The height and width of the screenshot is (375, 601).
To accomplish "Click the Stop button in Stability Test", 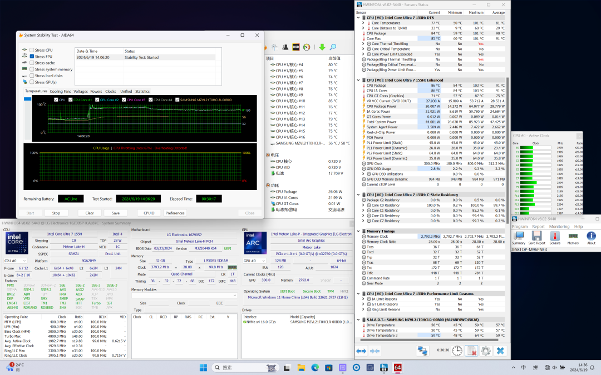I will pos(56,213).
